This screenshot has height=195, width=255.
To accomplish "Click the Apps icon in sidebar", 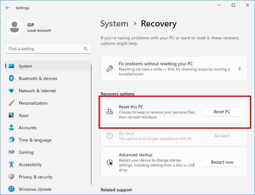I will pyautogui.click(x=11, y=115).
